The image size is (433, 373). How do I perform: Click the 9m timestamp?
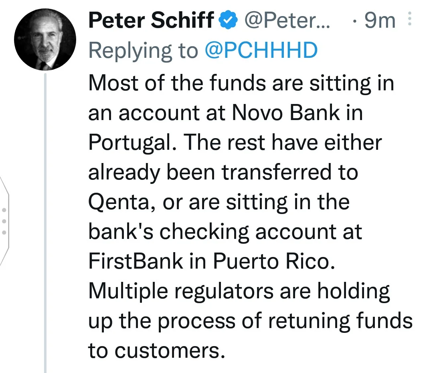tap(380, 21)
